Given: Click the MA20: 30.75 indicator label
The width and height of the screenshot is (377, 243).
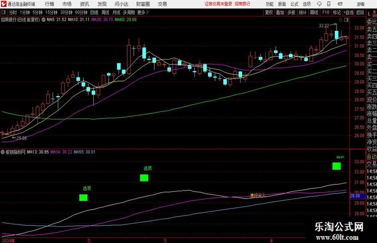Looking at the screenshot, I should (102, 20).
